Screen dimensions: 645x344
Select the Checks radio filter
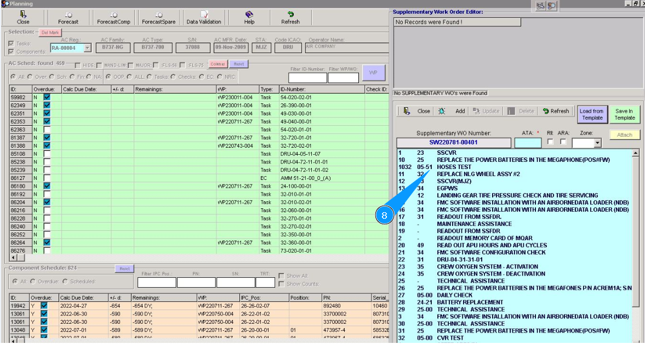(x=173, y=77)
